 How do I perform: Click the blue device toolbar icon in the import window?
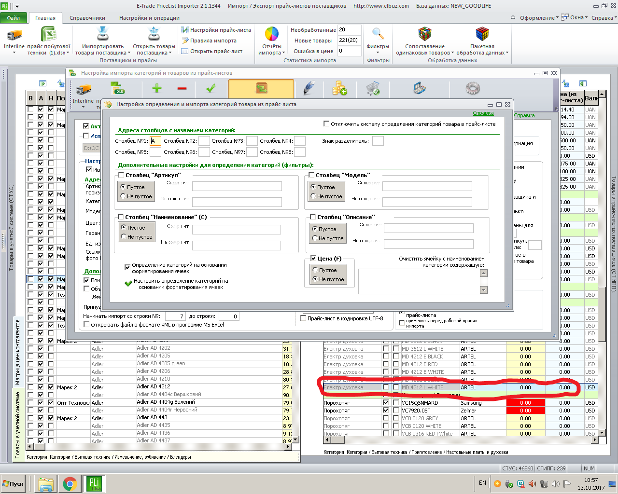(x=419, y=88)
